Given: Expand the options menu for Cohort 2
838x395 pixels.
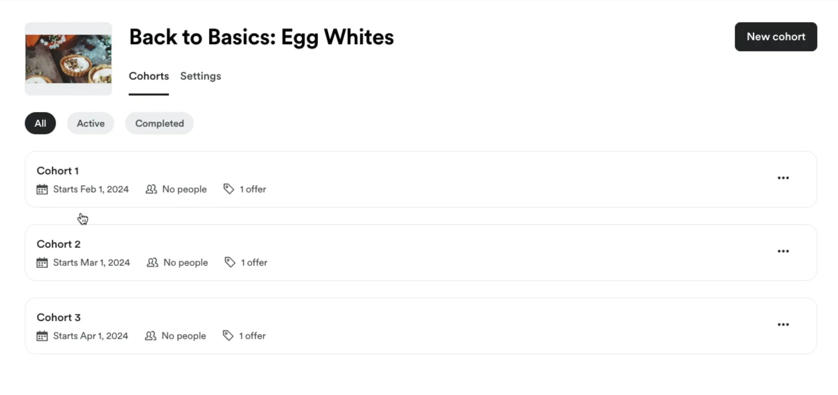Looking at the screenshot, I should [783, 252].
